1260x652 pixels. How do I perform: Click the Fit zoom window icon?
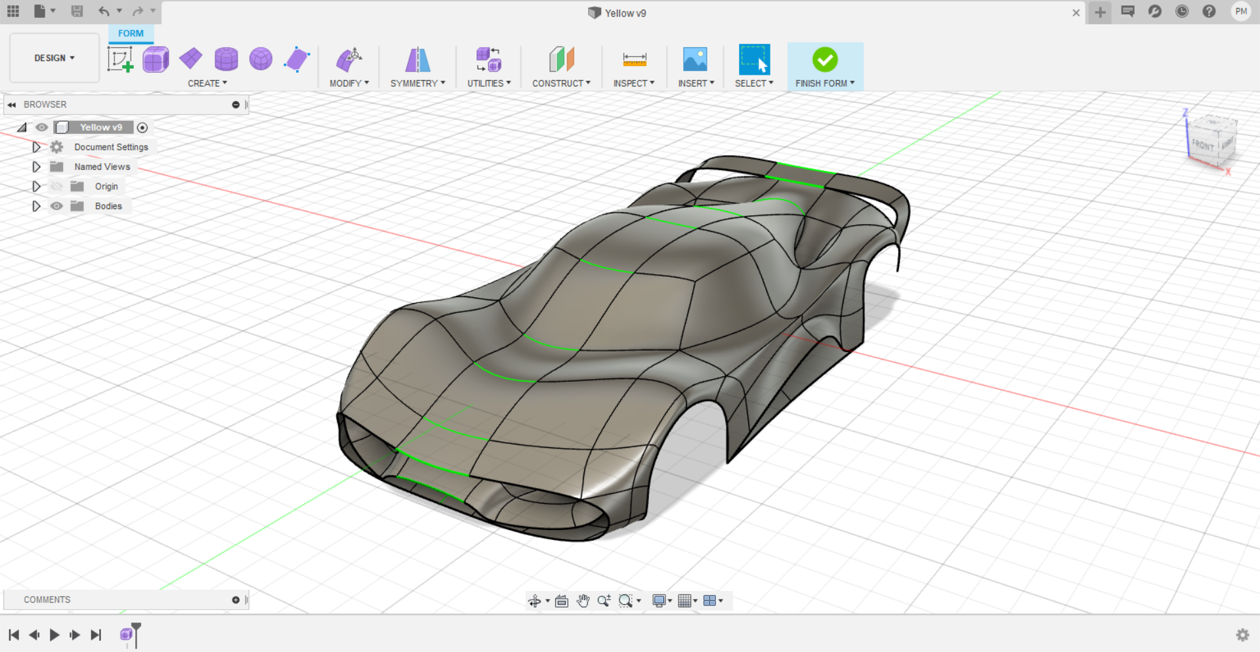click(625, 601)
